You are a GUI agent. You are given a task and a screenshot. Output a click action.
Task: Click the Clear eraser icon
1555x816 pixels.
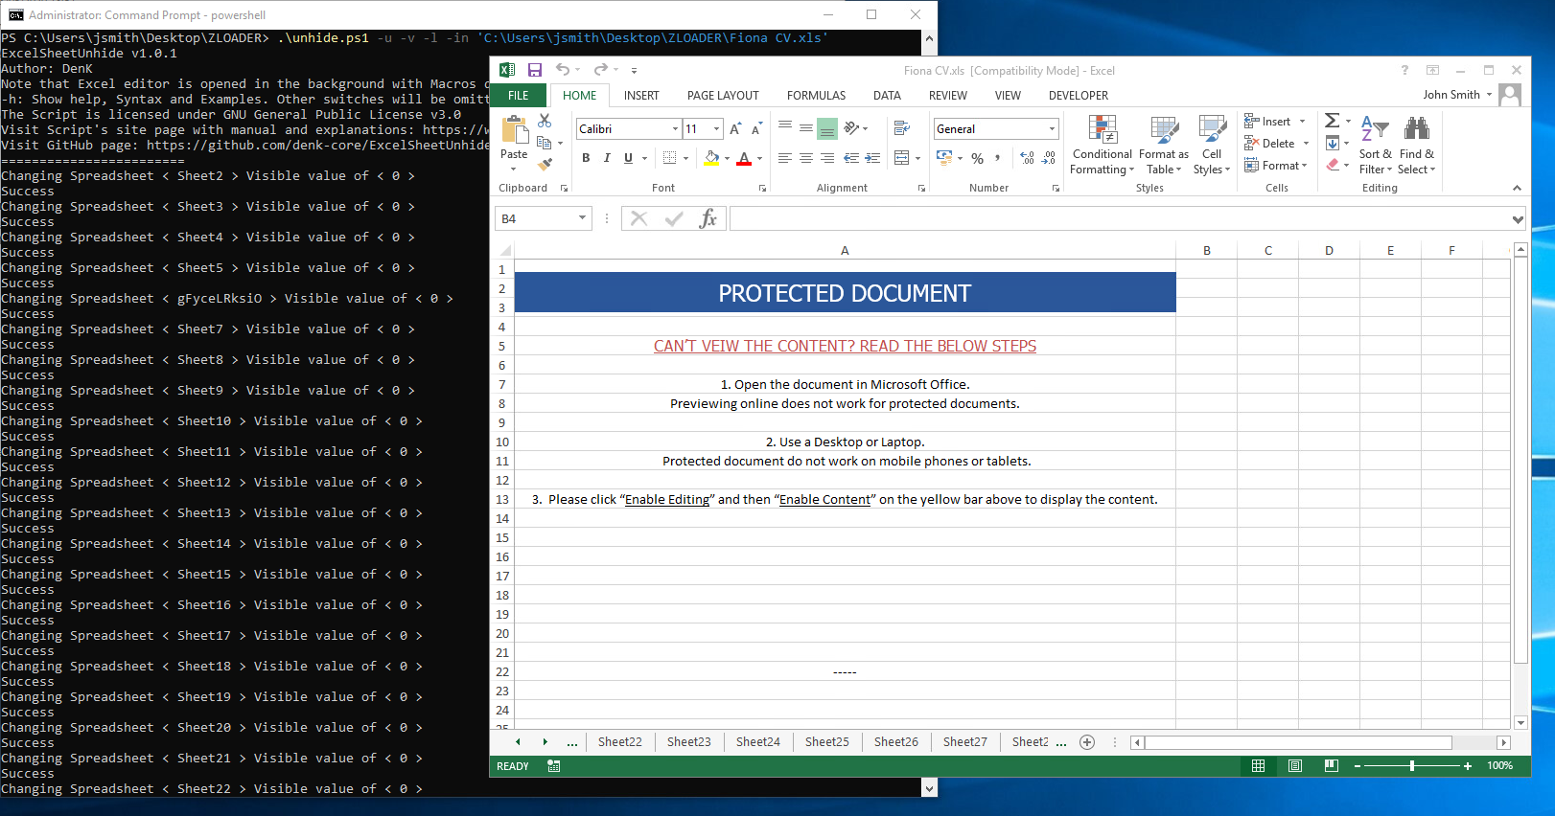pyautogui.click(x=1333, y=165)
